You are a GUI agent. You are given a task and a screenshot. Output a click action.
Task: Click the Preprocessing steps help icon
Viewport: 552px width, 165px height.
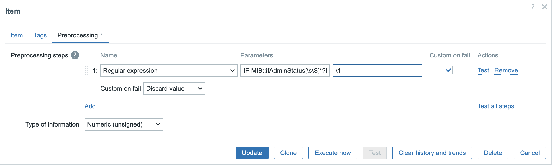tap(75, 55)
